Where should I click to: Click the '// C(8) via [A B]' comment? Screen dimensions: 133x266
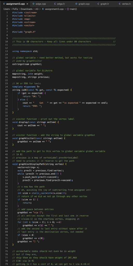click(23, 261)
